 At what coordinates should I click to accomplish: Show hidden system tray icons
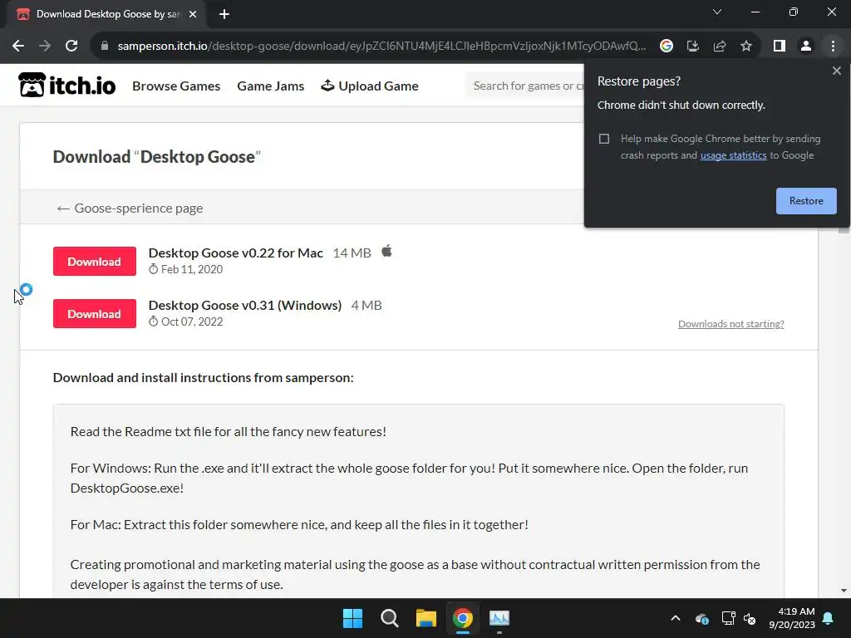675,618
